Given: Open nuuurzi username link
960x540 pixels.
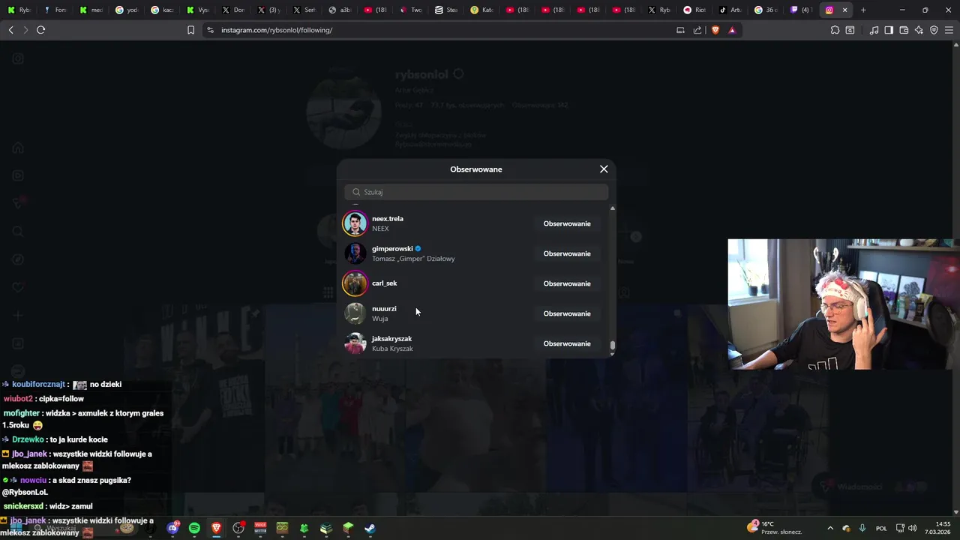Looking at the screenshot, I should click(384, 308).
